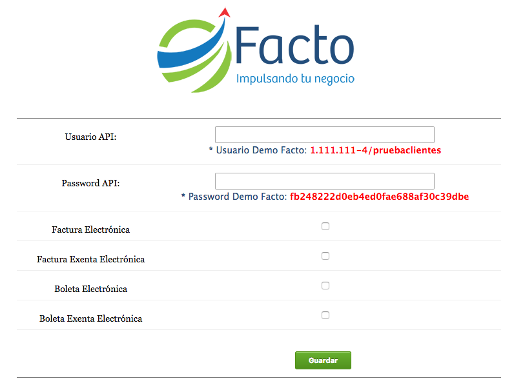Click the 'Factura Electrónica' row label

(x=90, y=229)
